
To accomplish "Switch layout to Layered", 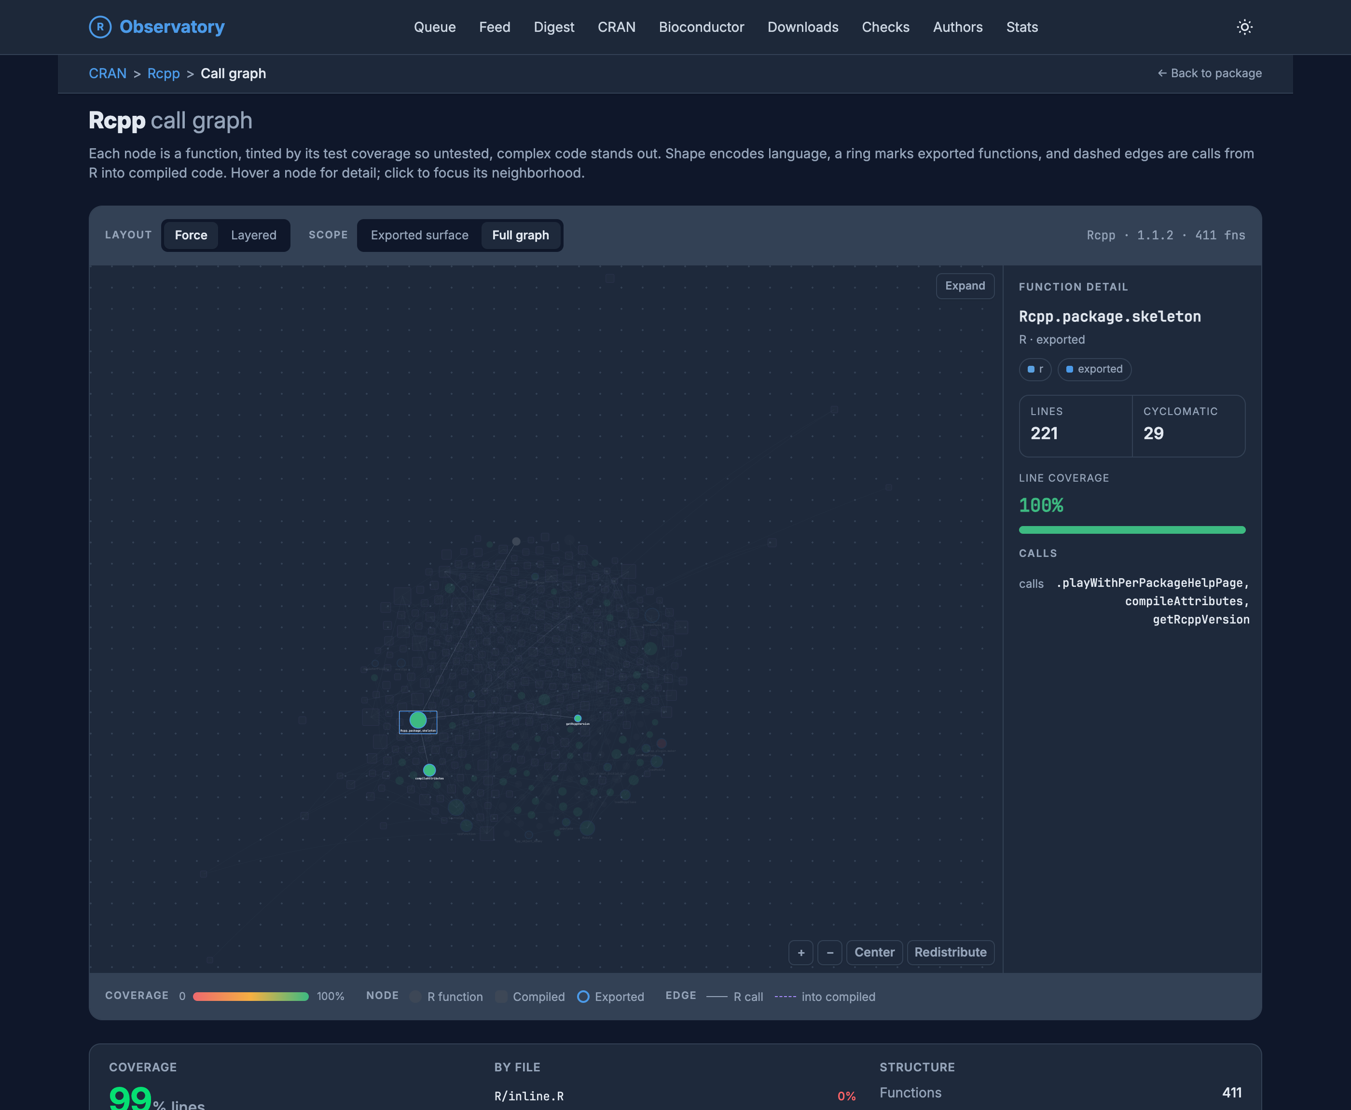I will pyautogui.click(x=254, y=236).
